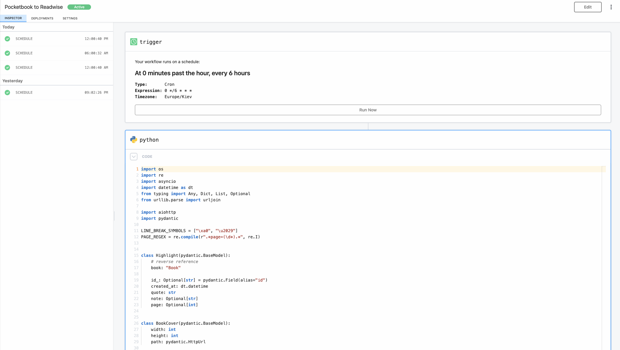
Task: Click the Active status badge
Action: pos(79,7)
